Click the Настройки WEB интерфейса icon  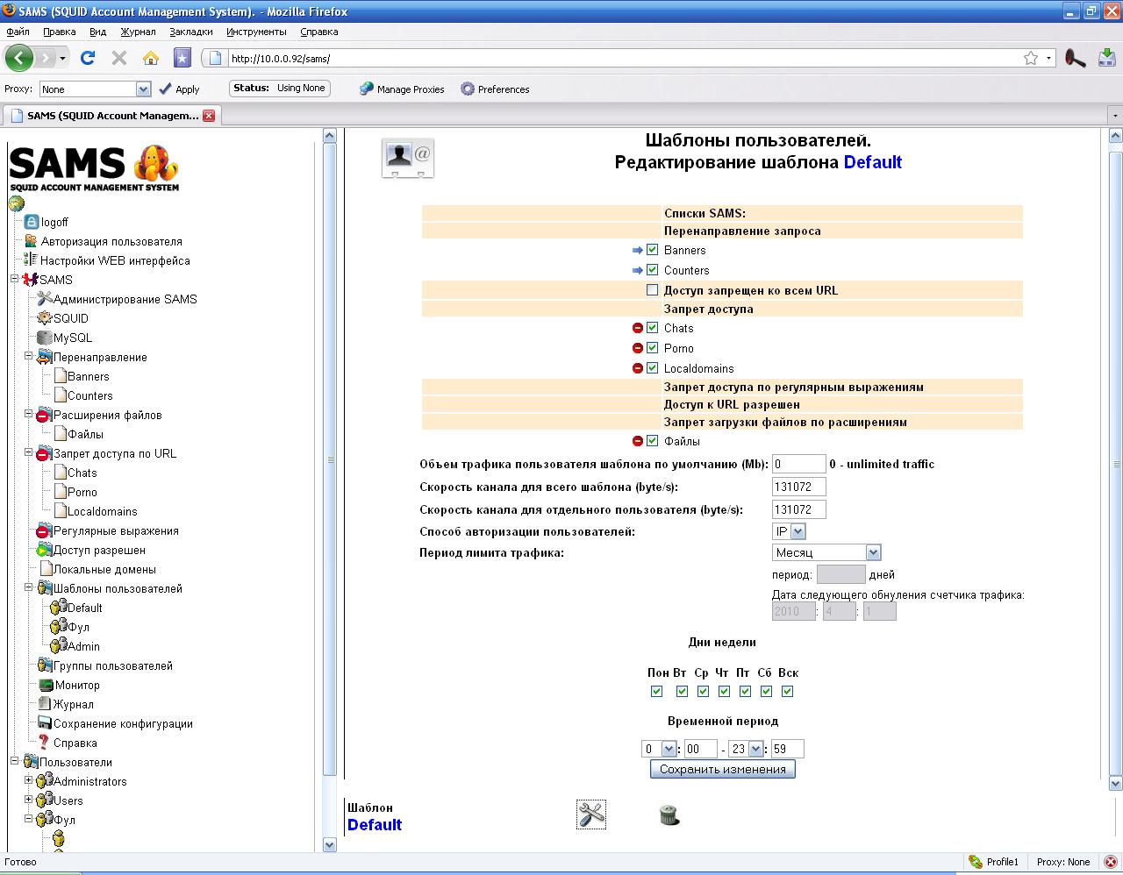click(x=31, y=260)
